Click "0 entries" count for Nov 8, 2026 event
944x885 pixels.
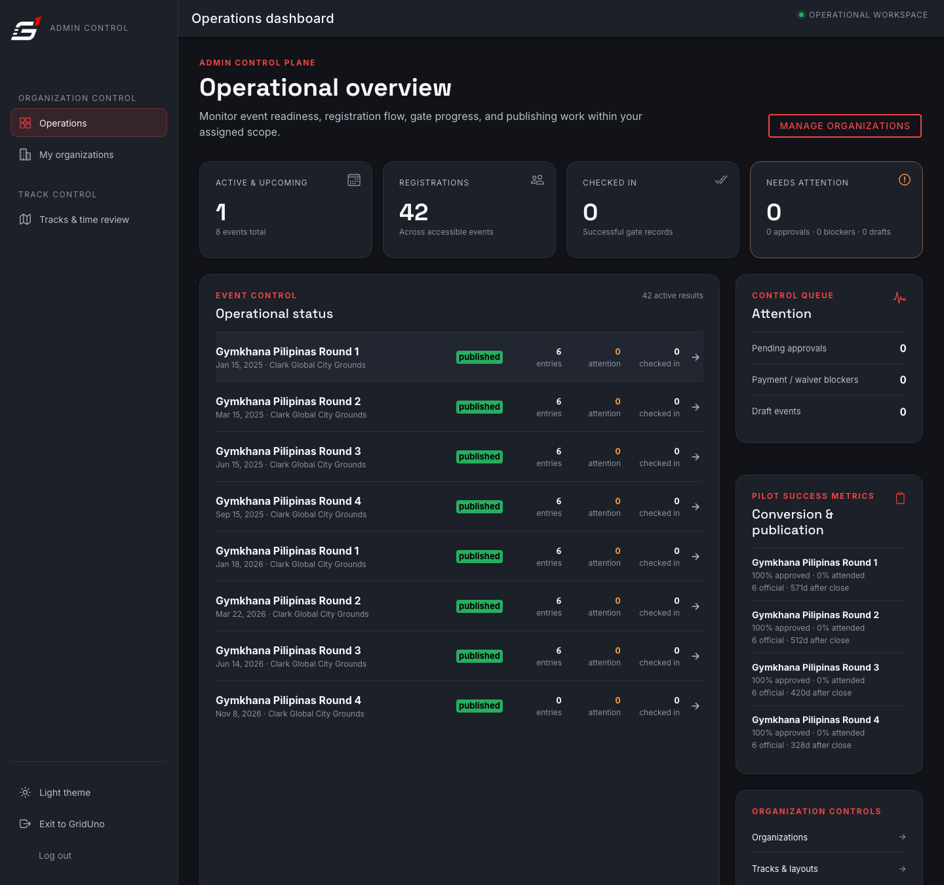point(549,706)
